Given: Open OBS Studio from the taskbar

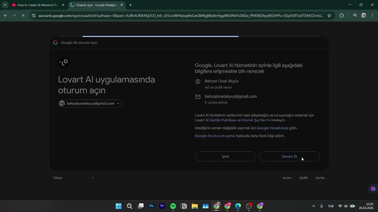Looking at the screenshot, I should [x=249, y=206].
